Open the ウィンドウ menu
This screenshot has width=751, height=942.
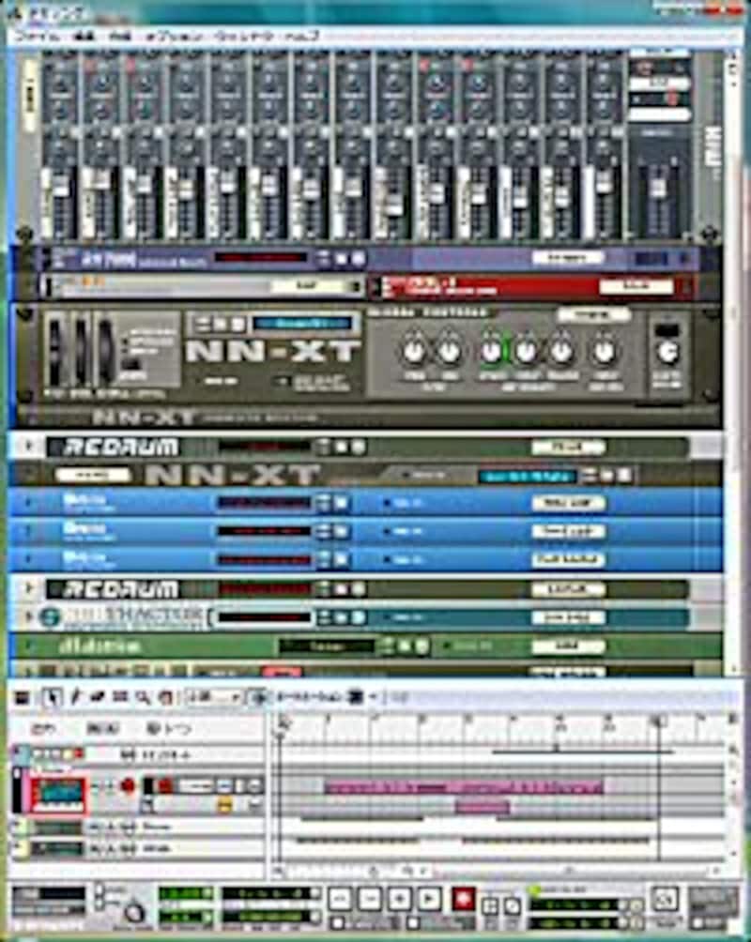pos(245,37)
